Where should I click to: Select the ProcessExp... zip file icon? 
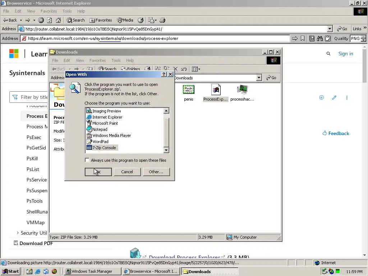(x=216, y=93)
